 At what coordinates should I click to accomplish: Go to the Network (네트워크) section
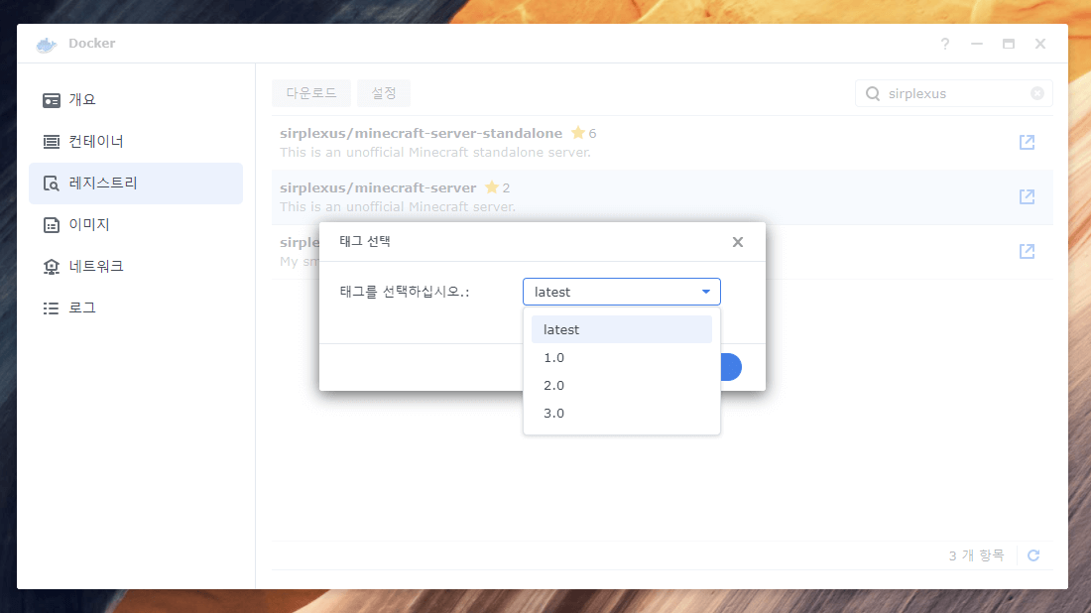pyautogui.click(x=136, y=267)
